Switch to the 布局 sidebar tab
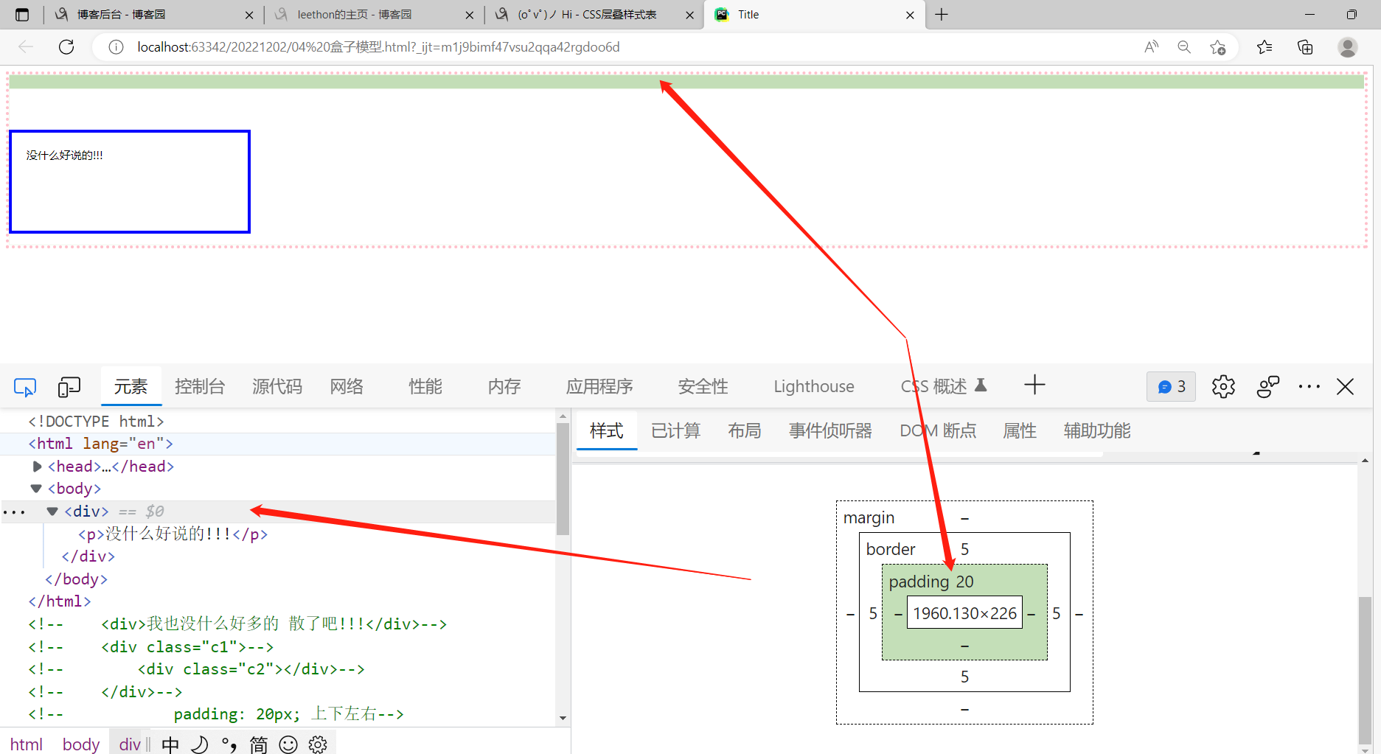This screenshot has width=1381, height=754. (744, 431)
